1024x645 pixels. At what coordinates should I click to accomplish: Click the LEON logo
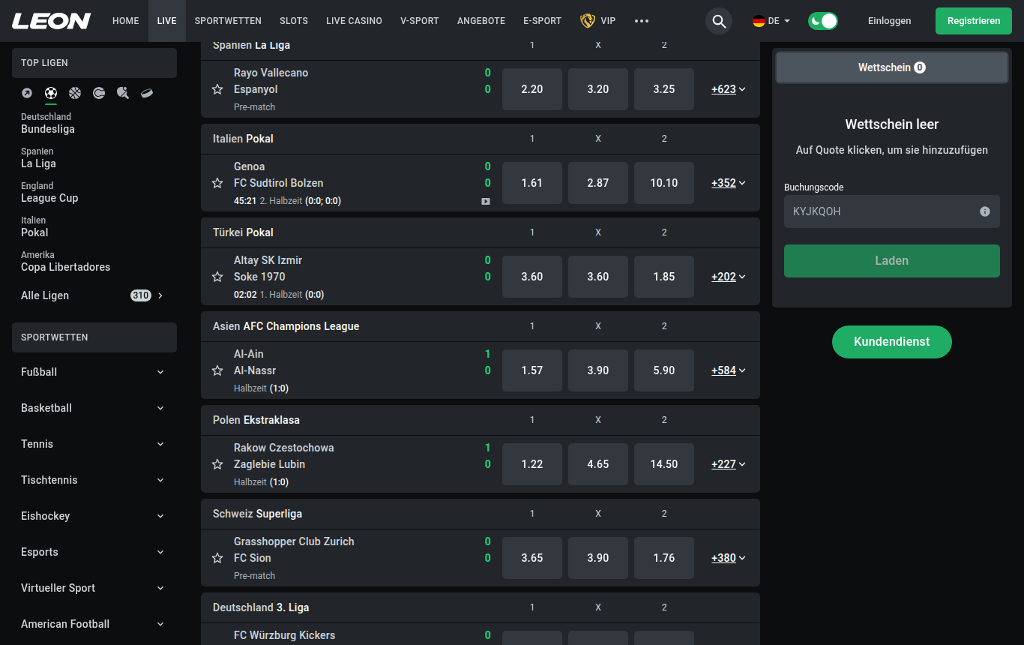[51, 21]
